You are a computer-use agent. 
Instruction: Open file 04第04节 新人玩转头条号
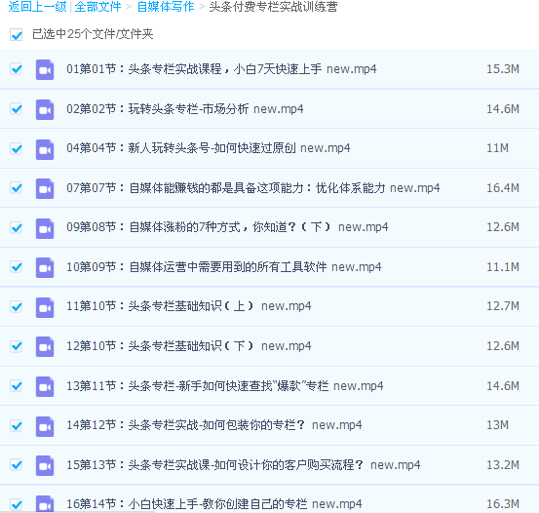click(209, 148)
